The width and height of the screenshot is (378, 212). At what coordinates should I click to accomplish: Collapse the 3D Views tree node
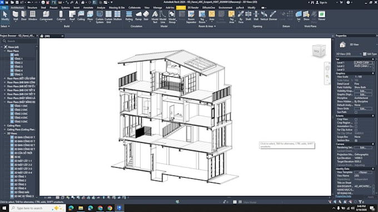point(4,133)
